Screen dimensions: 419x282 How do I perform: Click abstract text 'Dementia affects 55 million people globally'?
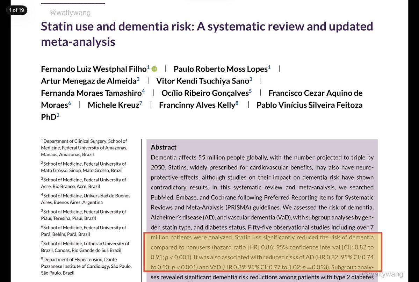209,158
